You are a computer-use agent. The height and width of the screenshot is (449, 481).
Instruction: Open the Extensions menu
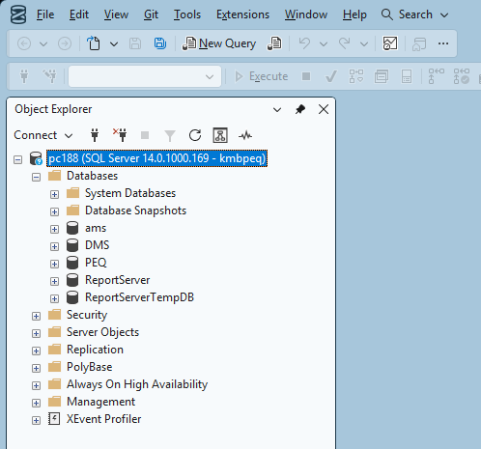pyautogui.click(x=242, y=14)
